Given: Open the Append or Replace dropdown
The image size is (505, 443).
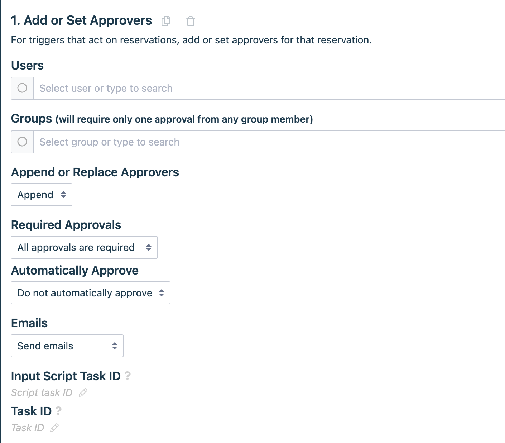Looking at the screenshot, I should pos(42,195).
